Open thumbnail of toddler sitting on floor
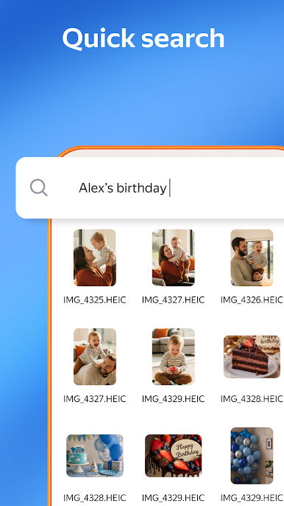Screen dimensions: 284x506 click(x=173, y=356)
